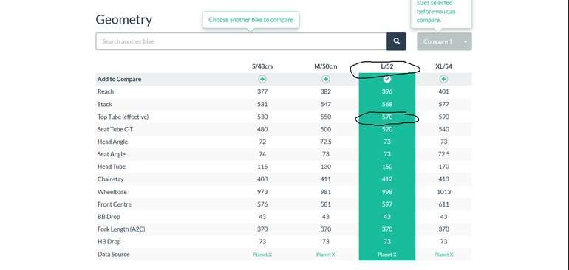The image size is (569, 270).
Task: Click the Head Angle row label
Action: tap(112, 142)
